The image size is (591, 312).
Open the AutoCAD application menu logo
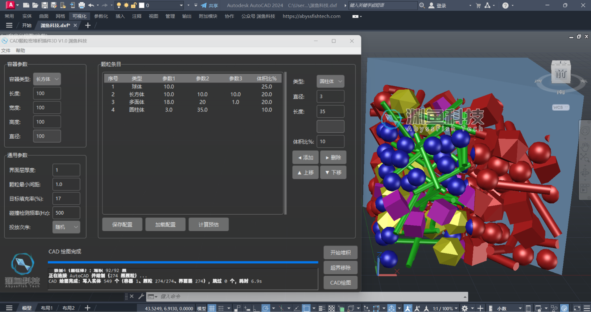click(x=10, y=5)
